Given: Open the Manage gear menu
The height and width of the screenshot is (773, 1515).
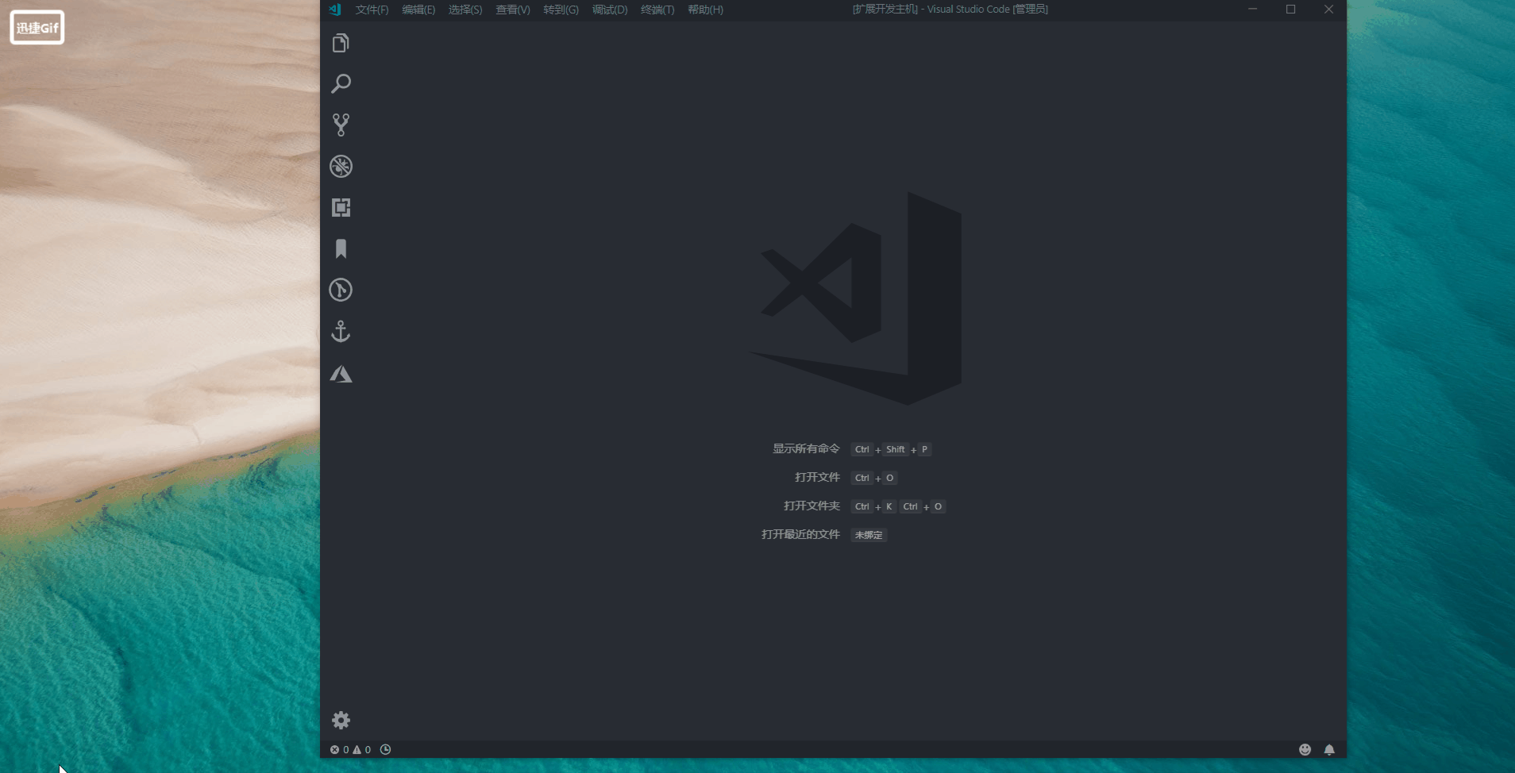Looking at the screenshot, I should pos(341,720).
